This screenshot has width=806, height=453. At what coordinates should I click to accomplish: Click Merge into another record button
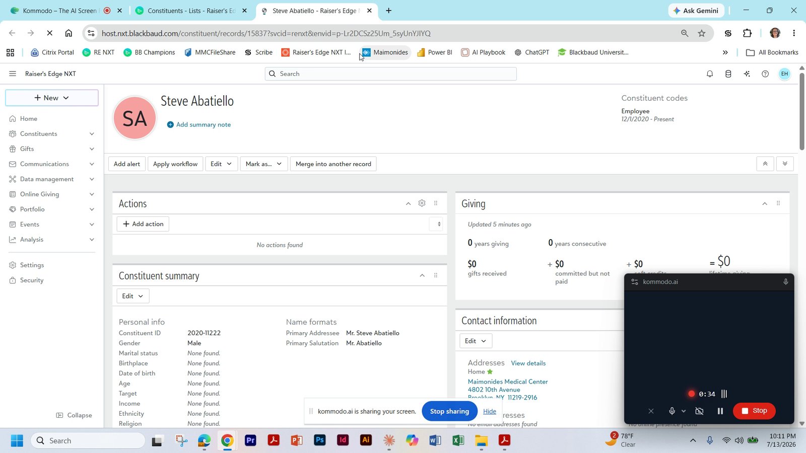point(333,164)
